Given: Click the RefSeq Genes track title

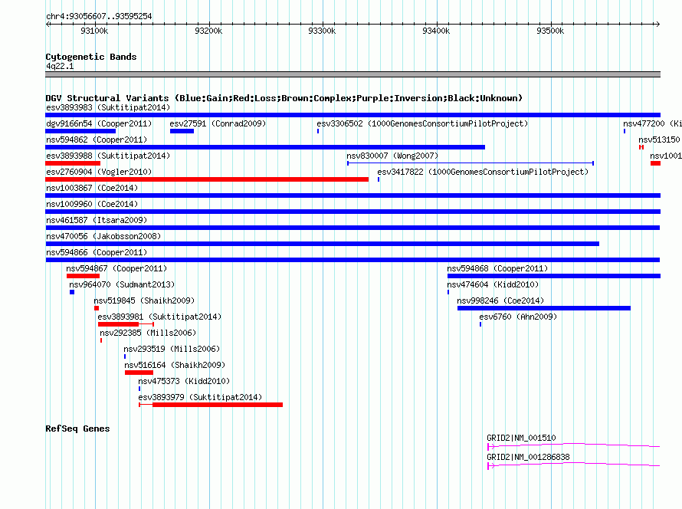Looking at the screenshot, I should point(77,429).
